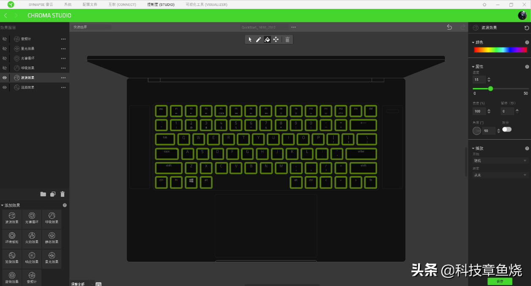Add 火焰效果 (Fire) effect
Viewport: 531px width, 286px height.
(x=32, y=239)
